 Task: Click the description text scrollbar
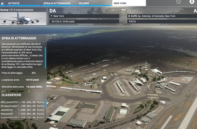(x=45, y=58)
